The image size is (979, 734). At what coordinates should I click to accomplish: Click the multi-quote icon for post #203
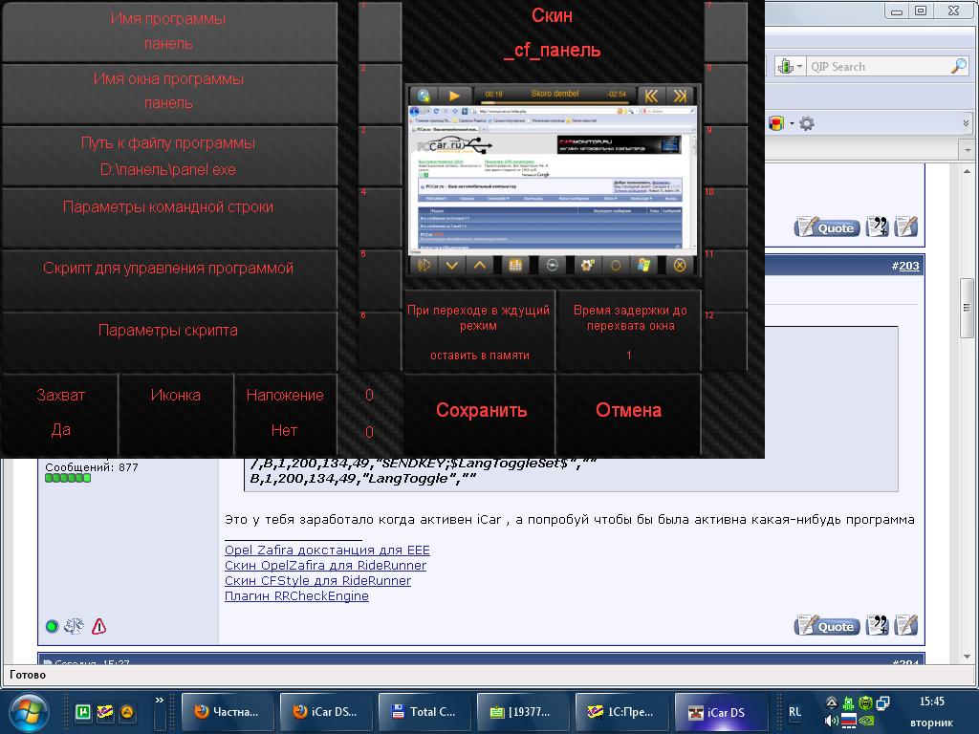coord(877,625)
